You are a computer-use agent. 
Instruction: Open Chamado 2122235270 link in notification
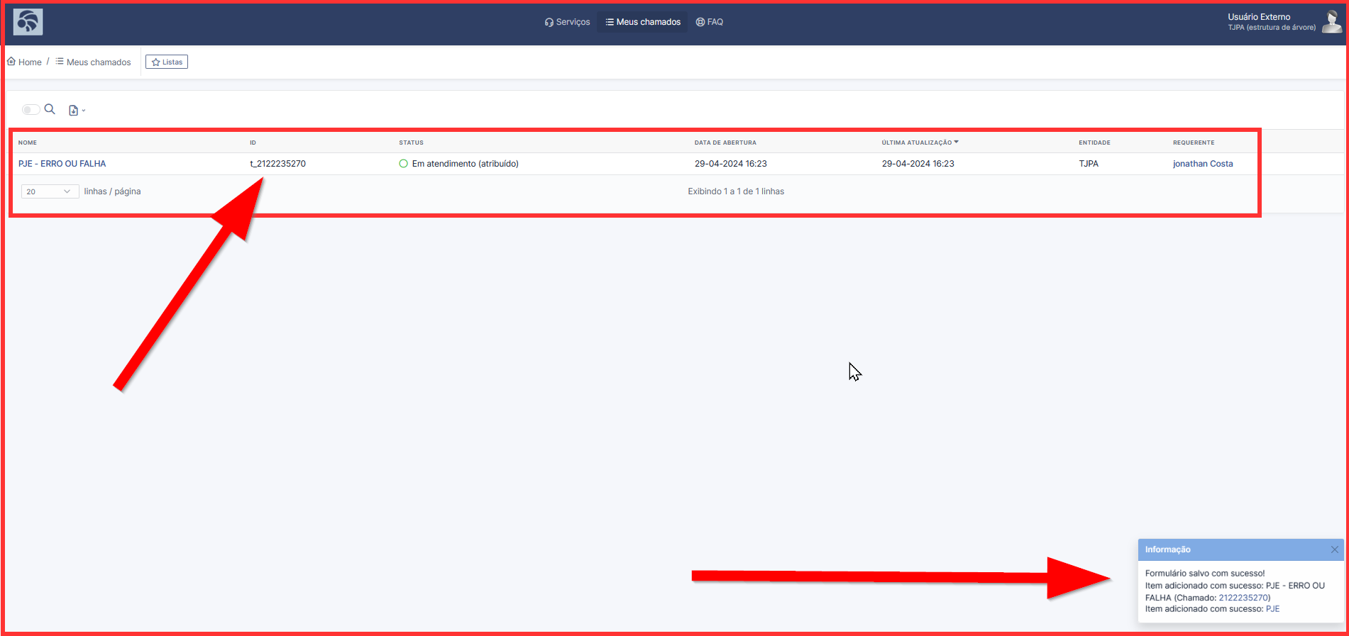pos(1243,598)
